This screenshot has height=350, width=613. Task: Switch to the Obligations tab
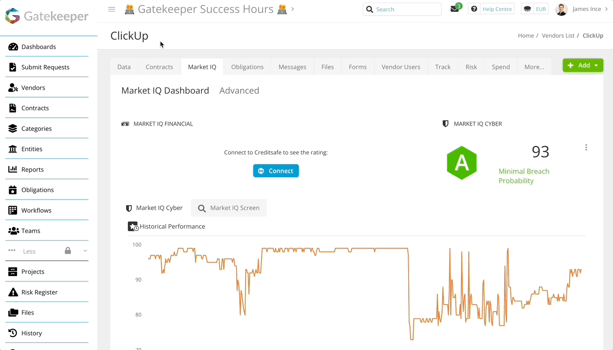247,66
